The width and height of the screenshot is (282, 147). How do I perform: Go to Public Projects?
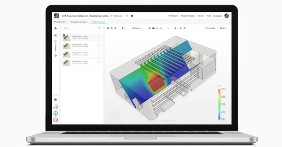188,16
